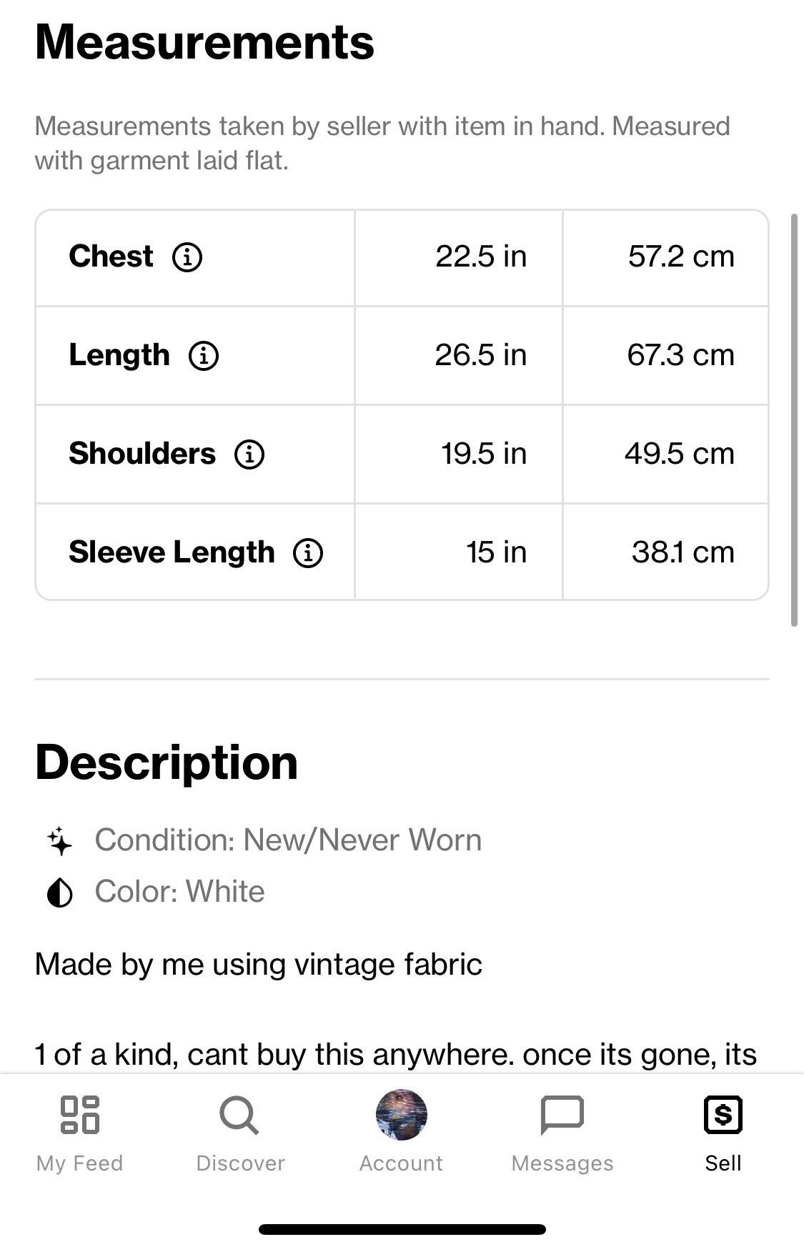Select the Color: White label
The image size is (804, 1252).
pyautogui.click(x=179, y=892)
